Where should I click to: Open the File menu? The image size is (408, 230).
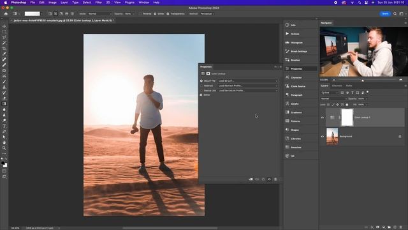click(x=33, y=3)
